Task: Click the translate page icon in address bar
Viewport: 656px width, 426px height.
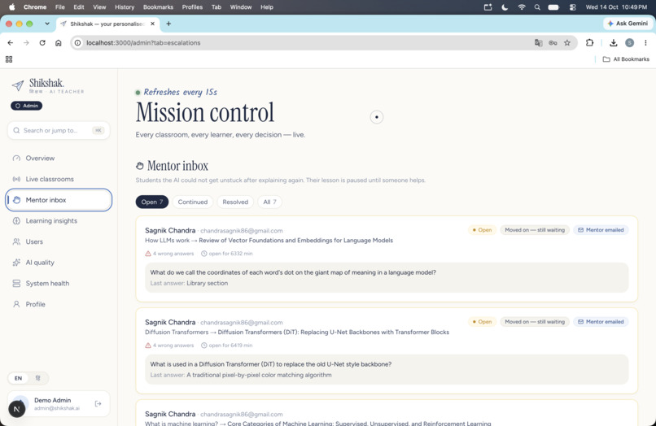Action: [x=539, y=42]
